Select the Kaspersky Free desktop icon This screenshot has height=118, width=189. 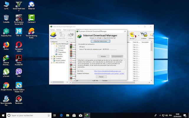click(x=6, y=32)
